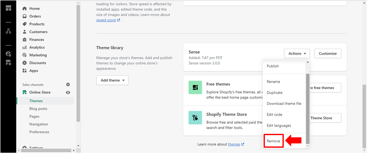Open Customers in the sidebar
This screenshot has width=367, height=154.
click(x=38, y=32)
